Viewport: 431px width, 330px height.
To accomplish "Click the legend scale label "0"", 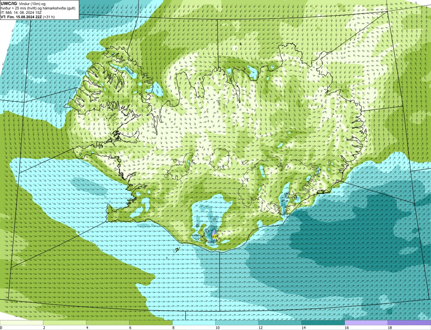I will (1, 328).
